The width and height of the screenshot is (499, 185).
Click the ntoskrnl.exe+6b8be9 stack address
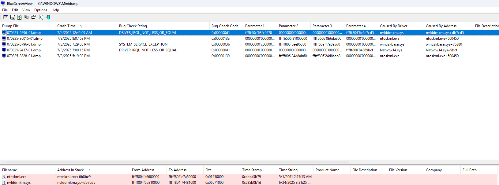click(74, 177)
